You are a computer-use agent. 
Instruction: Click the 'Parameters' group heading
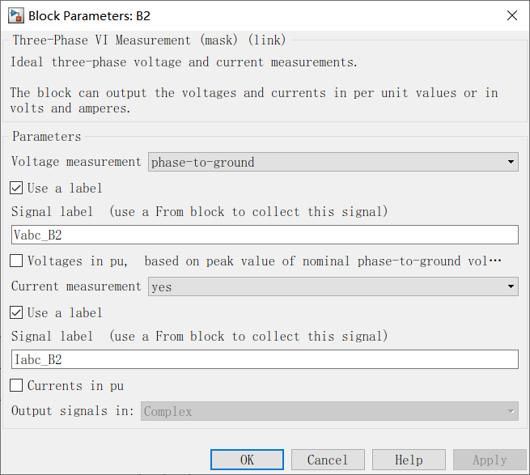[x=46, y=137]
